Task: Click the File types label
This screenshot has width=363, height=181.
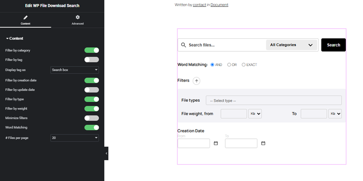Action: click(x=191, y=100)
